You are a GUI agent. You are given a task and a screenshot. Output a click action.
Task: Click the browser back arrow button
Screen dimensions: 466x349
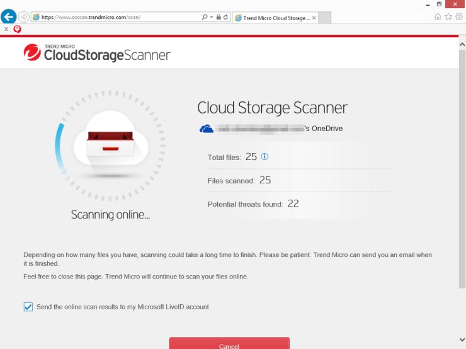click(x=9, y=16)
